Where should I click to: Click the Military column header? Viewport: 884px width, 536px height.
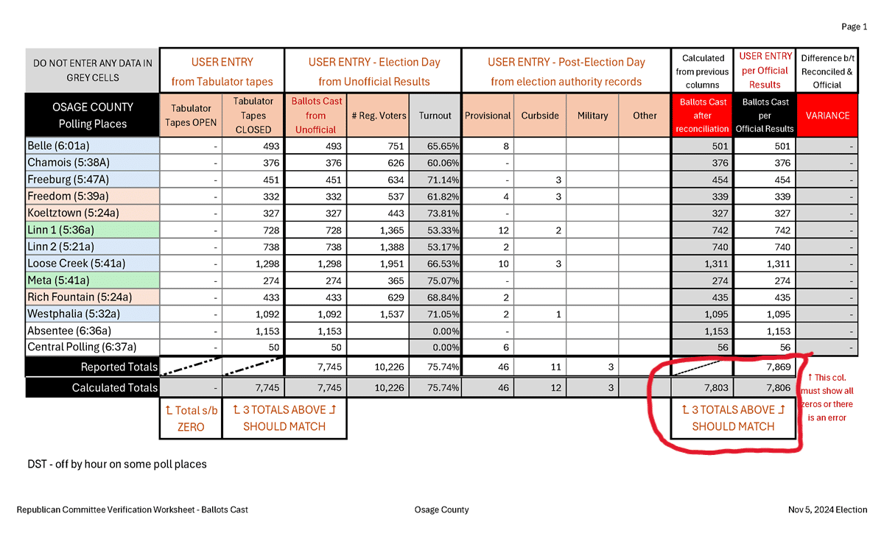point(592,116)
